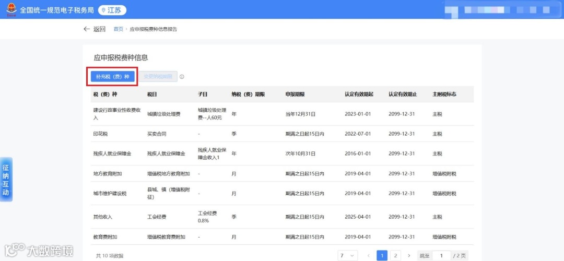Select the 建设行政事业性收费收入 row cell

coord(116,114)
